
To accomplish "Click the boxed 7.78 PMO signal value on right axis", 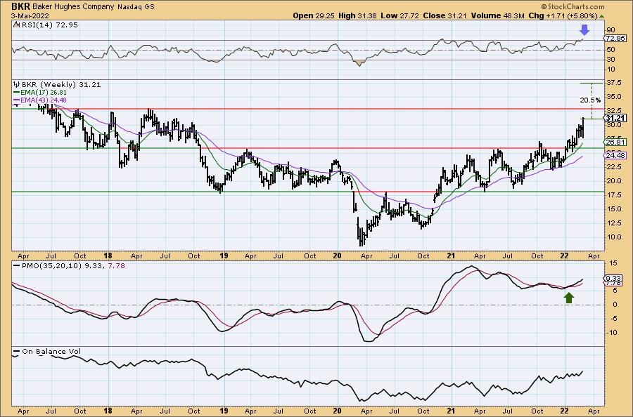I will pos(613,284).
